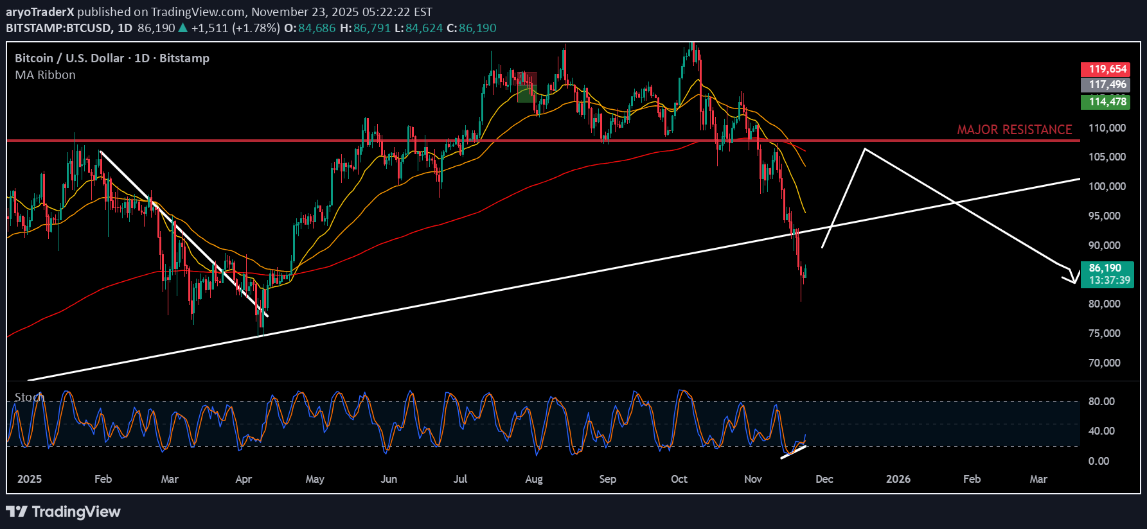Click the BITSTAMP:BTCUSD symbol in header
The width and height of the screenshot is (1147, 529).
pyautogui.click(x=58, y=28)
